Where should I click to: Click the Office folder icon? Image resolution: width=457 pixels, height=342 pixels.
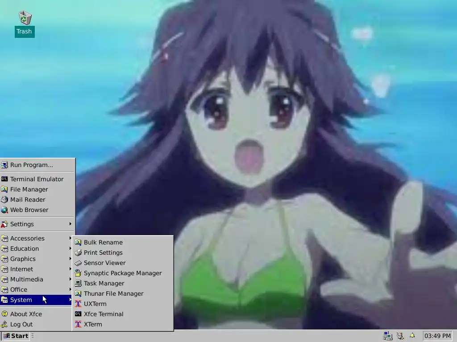[x=4, y=289]
